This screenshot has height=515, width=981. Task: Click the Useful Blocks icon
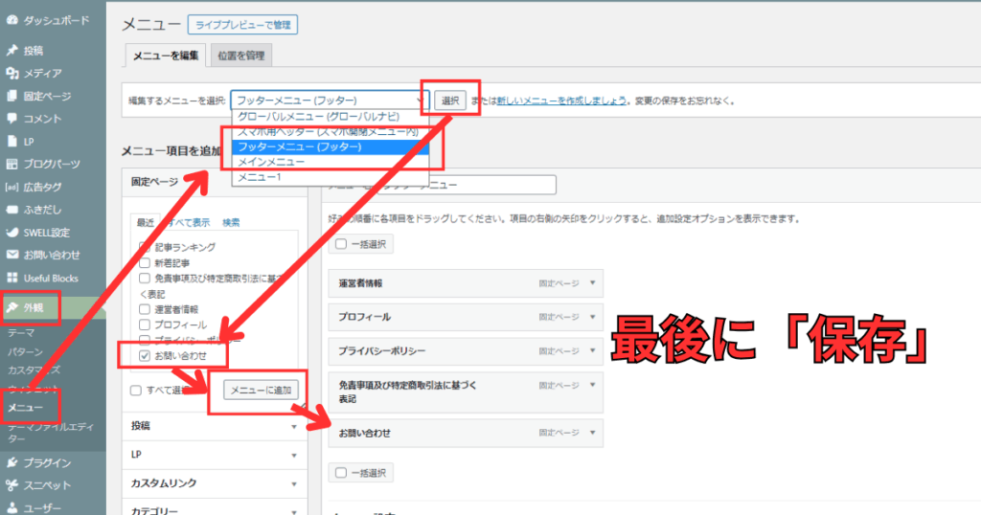tap(11, 278)
